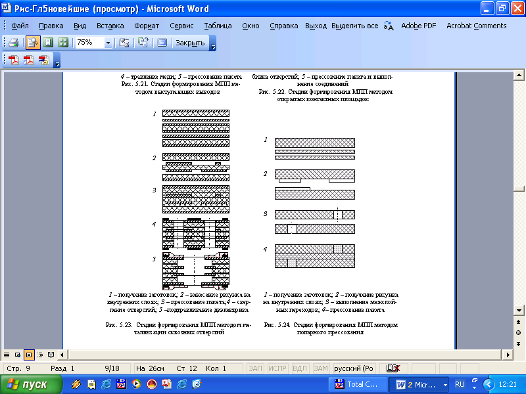Open the Окно menu

pyautogui.click(x=251, y=26)
